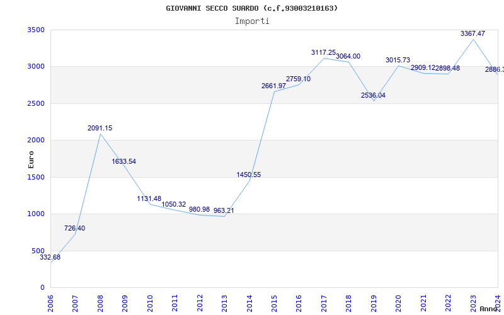Click data label 3117.25

click(323, 52)
